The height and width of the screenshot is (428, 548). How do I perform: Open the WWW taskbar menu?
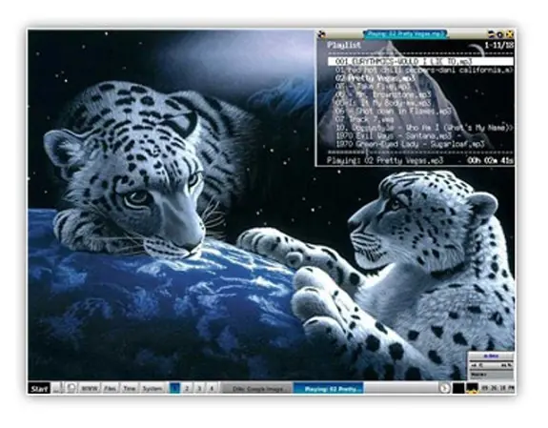click(90, 389)
